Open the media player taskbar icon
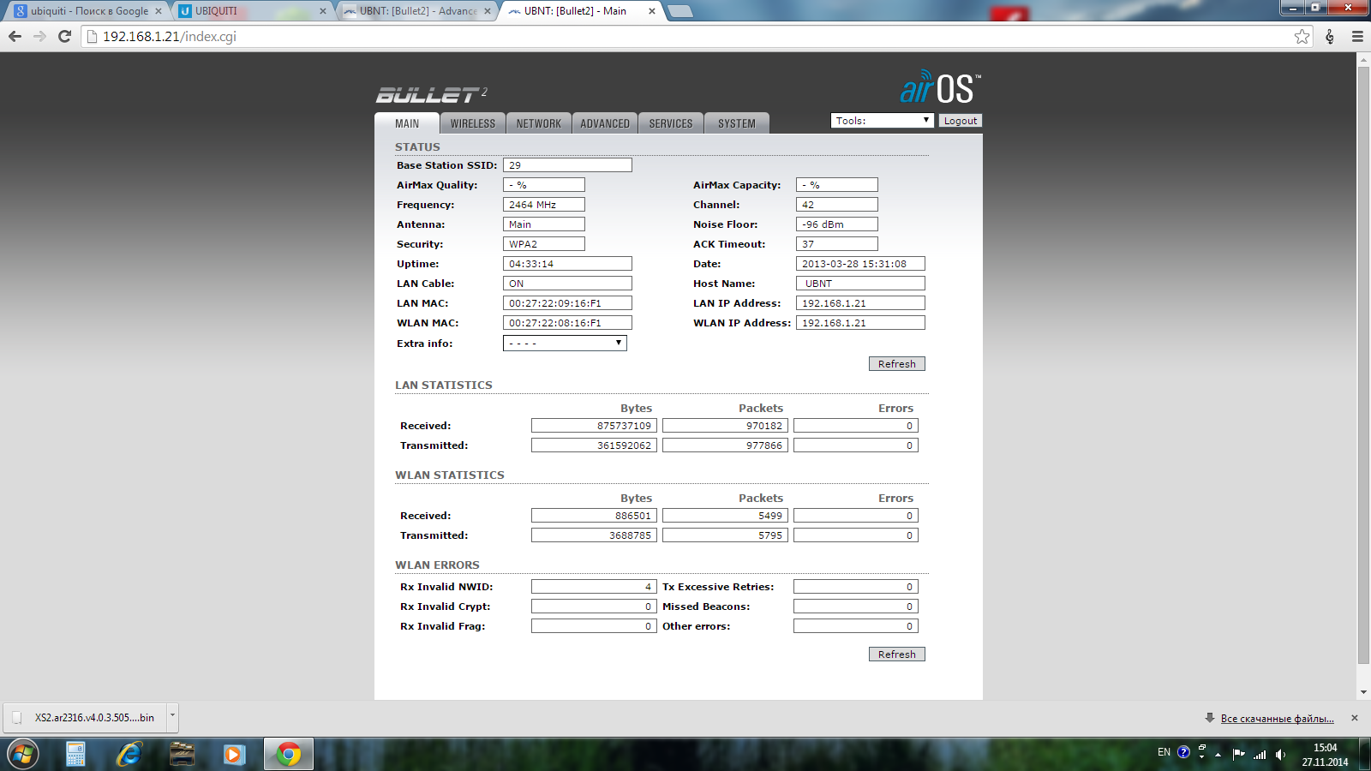Screen dimensions: 1371x771 234,754
